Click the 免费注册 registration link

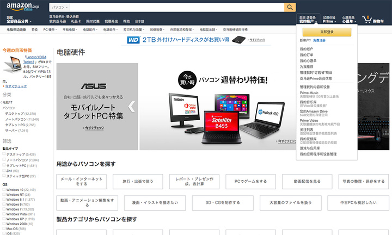pos(319,40)
